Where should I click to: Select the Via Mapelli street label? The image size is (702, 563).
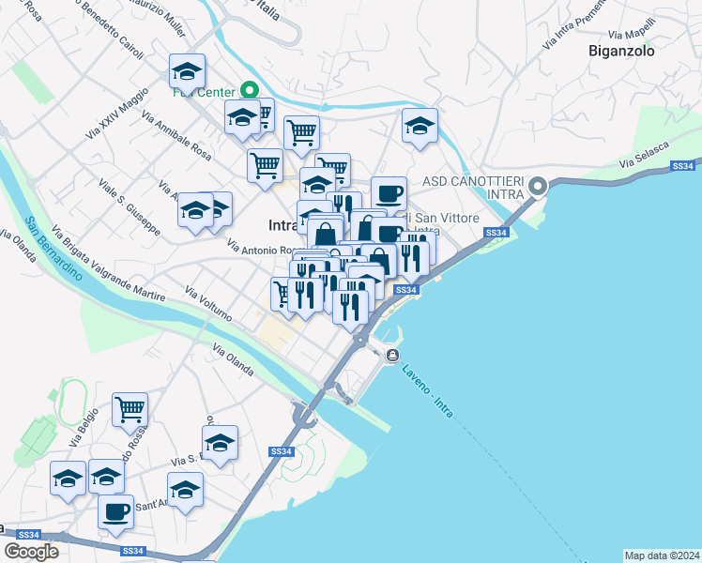click(633, 28)
